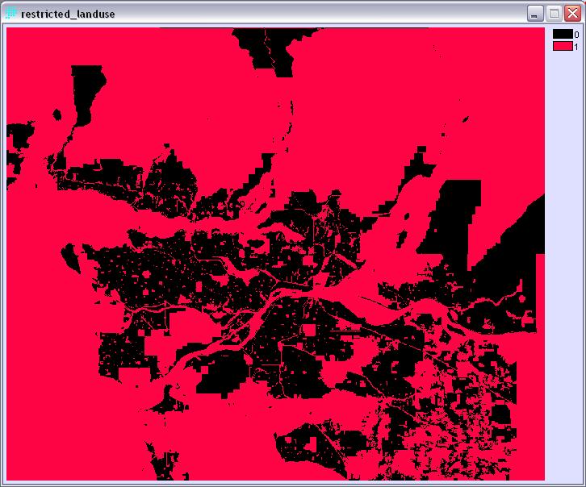Click the legend label "0"
Screen dimensions: 586x487
[x=576, y=35]
